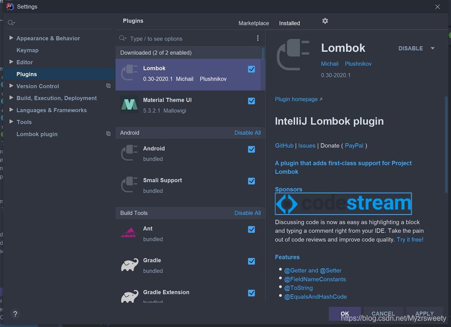Toggle the Android plugin checkbox
Viewport: 451px width, 327px height.
[x=252, y=149]
